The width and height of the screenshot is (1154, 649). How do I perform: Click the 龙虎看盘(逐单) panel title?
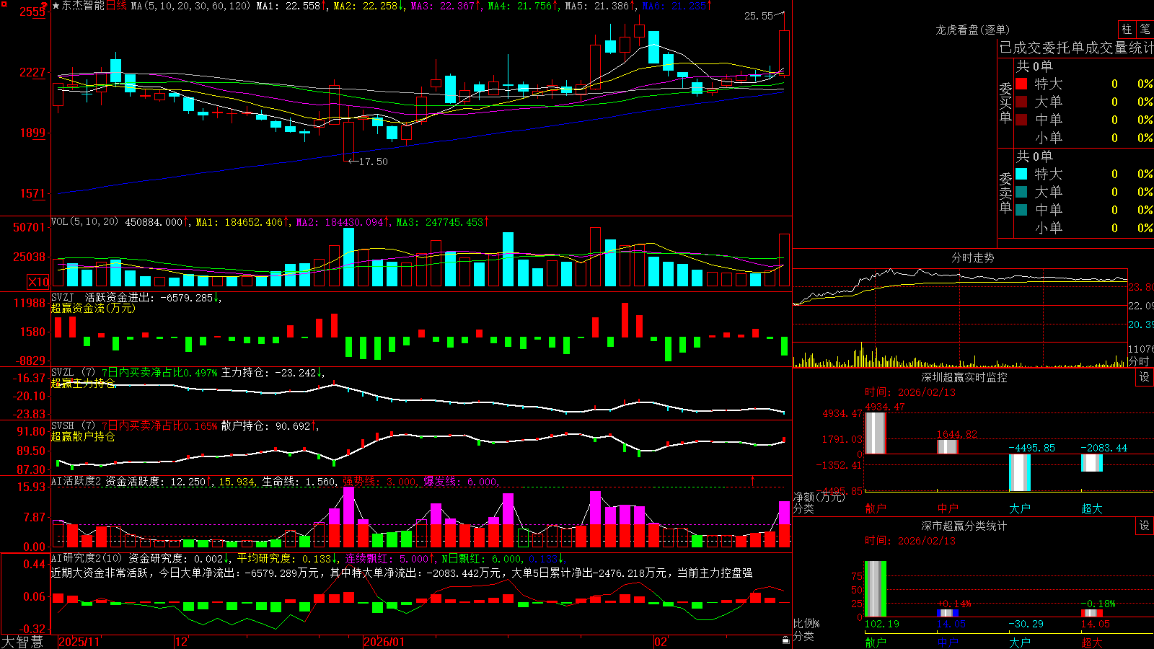point(972,30)
